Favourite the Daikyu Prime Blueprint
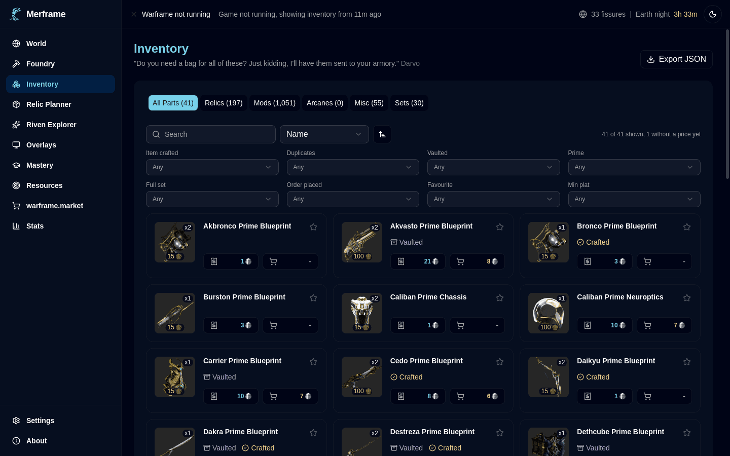 [x=687, y=362]
